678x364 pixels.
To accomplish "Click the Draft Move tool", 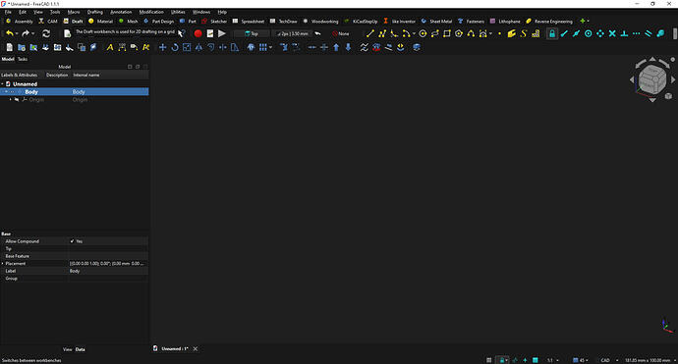I will click(162, 47).
